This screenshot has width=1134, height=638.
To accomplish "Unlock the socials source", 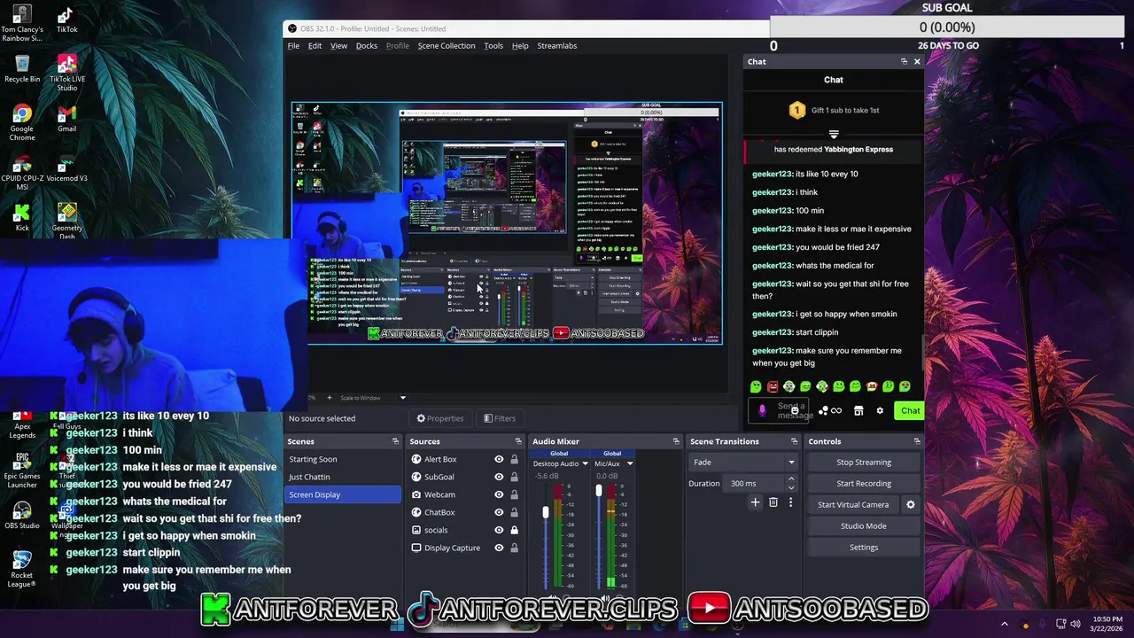I will pos(514,530).
